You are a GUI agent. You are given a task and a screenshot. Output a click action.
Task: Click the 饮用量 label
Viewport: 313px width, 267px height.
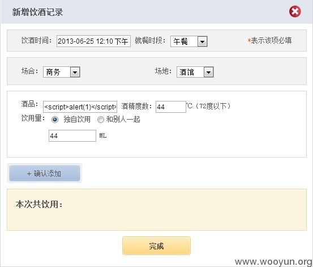(33, 118)
